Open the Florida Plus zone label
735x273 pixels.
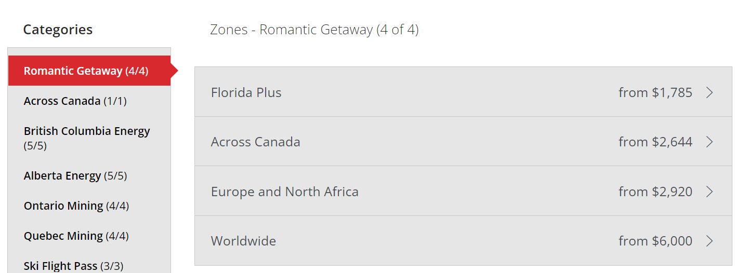tap(246, 92)
